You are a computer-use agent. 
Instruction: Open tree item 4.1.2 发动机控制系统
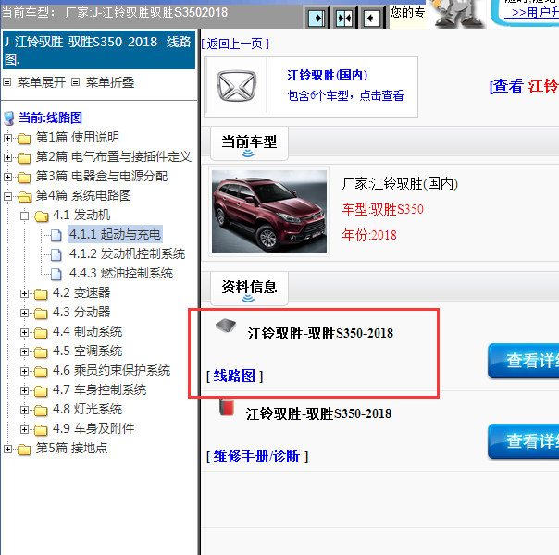pos(127,254)
